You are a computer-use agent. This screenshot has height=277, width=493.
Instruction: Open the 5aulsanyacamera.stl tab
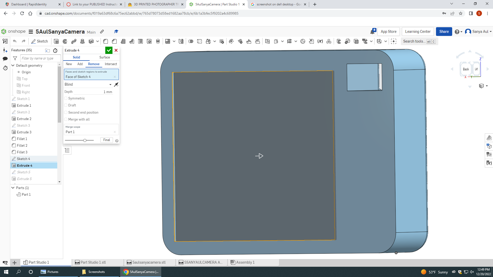pyautogui.click(x=150, y=262)
